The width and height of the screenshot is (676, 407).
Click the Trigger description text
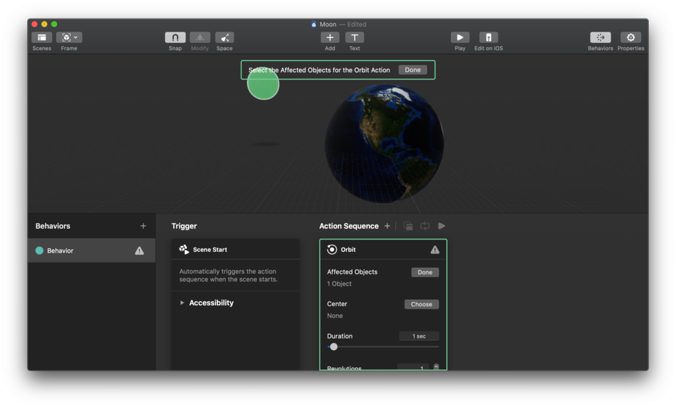click(228, 275)
